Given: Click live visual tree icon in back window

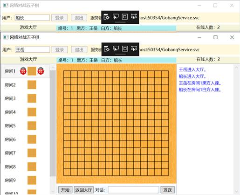Looking at the screenshot, I should click(x=106, y=17).
